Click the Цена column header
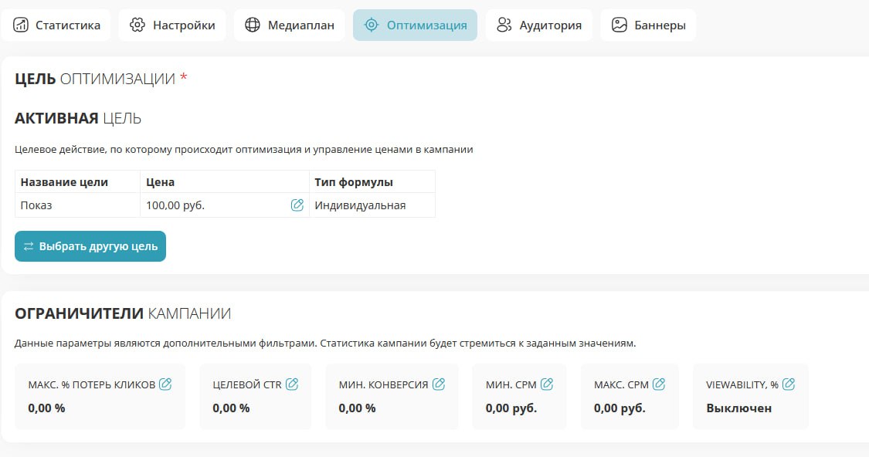869x457 pixels. click(x=225, y=181)
